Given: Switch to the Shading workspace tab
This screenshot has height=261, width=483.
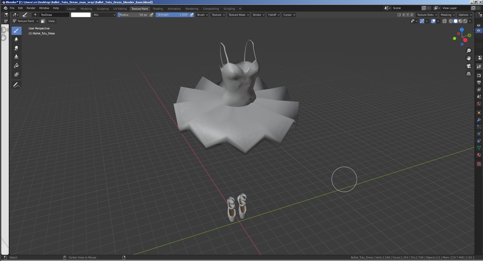Looking at the screenshot, I should [158, 9].
